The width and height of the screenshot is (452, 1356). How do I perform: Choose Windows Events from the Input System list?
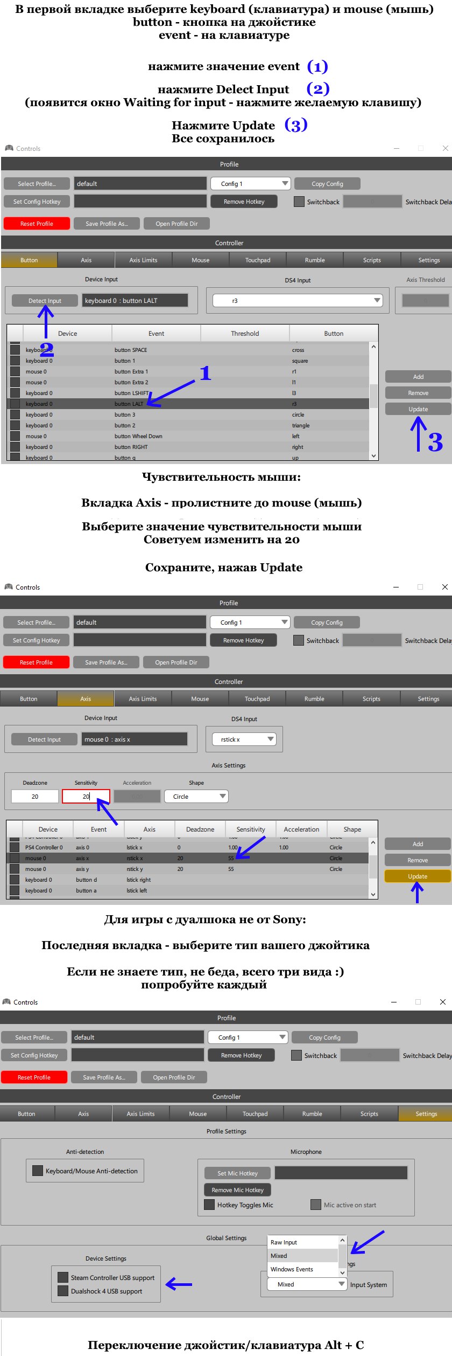point(303,1269)
